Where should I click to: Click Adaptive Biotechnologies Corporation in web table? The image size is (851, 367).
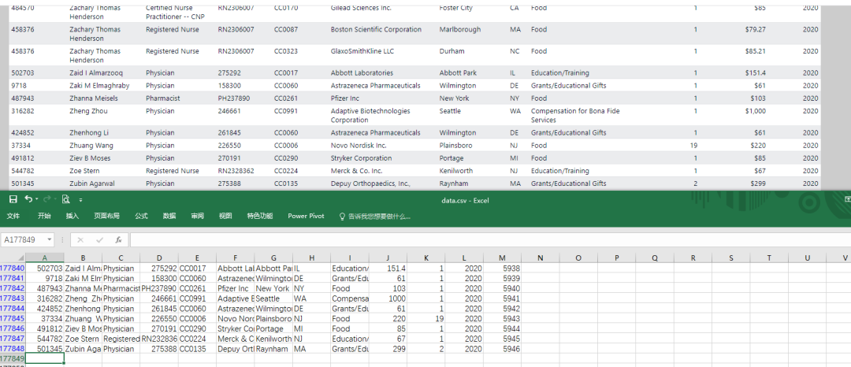pos(370,116)
